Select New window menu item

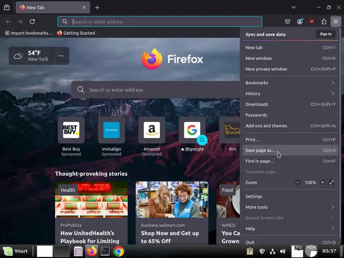coord(291,58)
